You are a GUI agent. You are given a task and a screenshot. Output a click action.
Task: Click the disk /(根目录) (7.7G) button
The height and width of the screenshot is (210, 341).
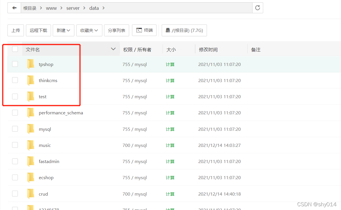[184, 30]
